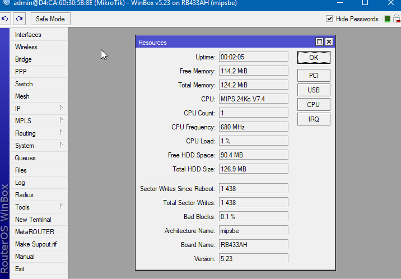Screen dimensions: 401x279
Task: Click the Sector Writes Since Reboot field
Action: 254,188
